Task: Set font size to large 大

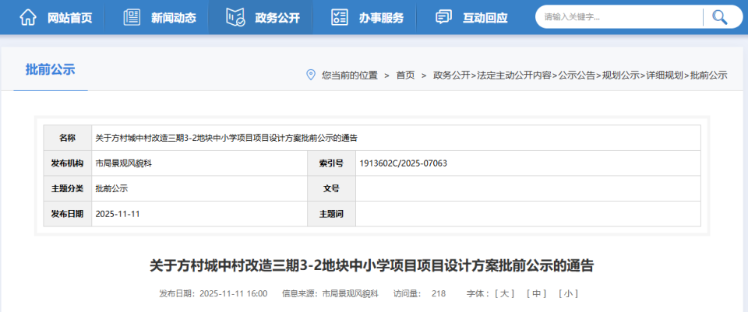Action: coord(504,293)
